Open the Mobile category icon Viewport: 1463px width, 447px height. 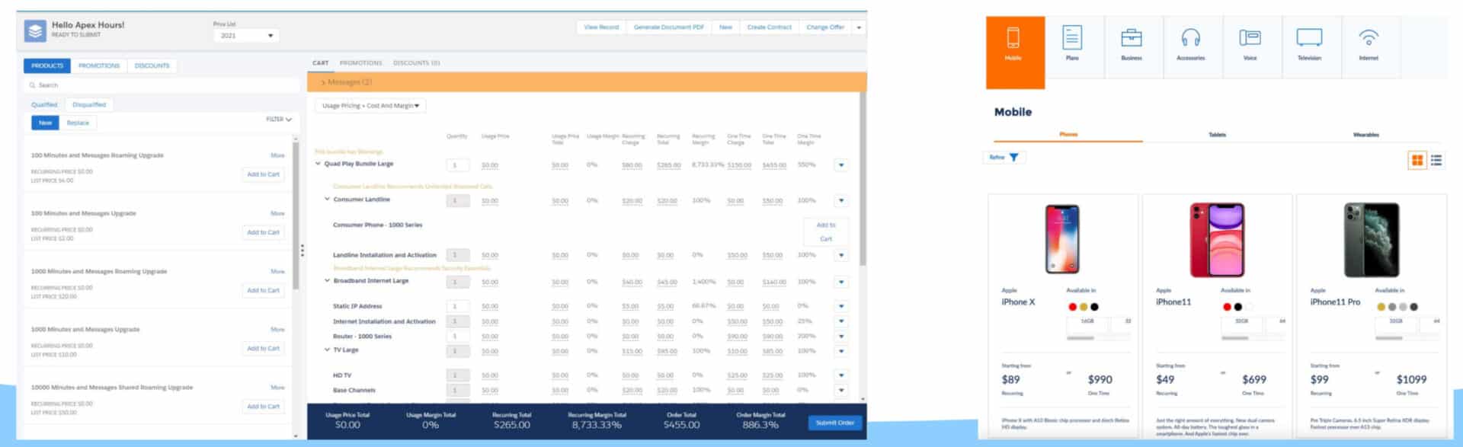pos(1014,38)
